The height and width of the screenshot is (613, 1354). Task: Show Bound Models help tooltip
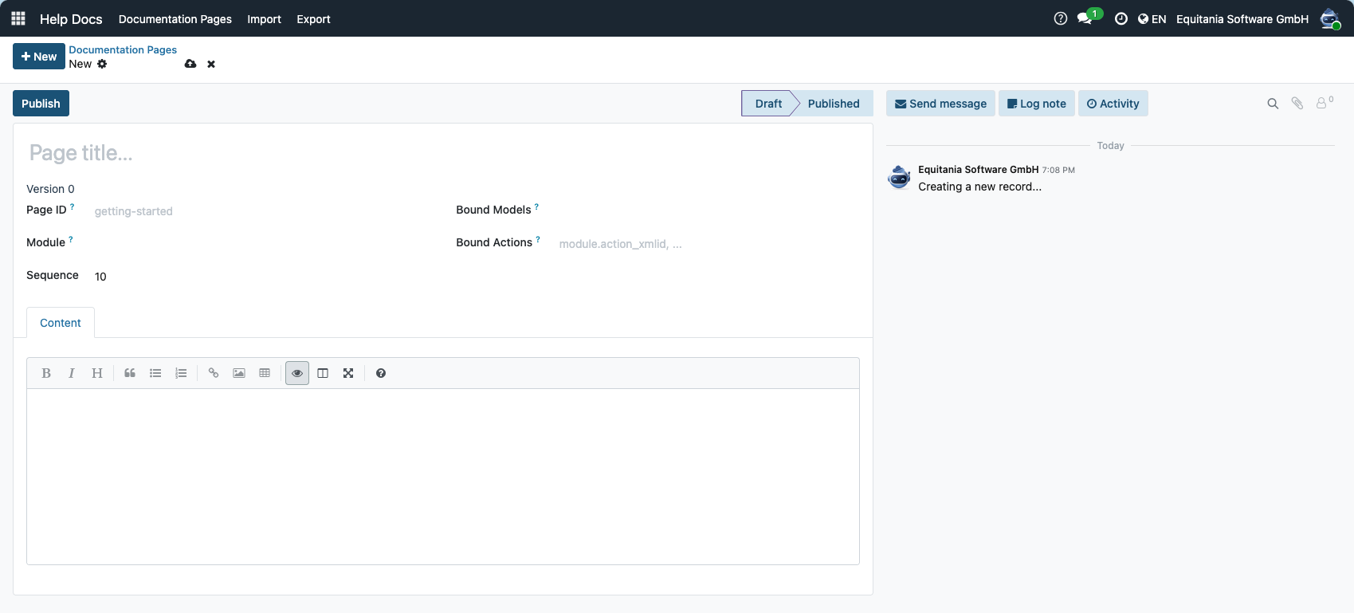[x=536, y=206]
